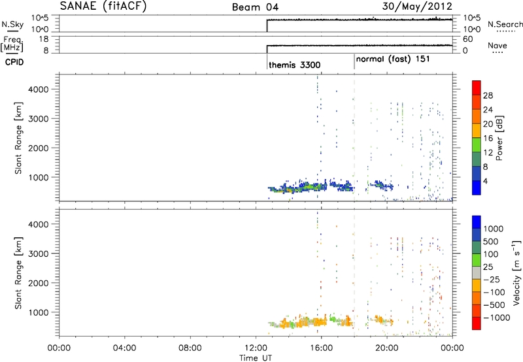523x362 pixels.
Task: Click the N.Sky legend label
Action: (x=12, y=24)
